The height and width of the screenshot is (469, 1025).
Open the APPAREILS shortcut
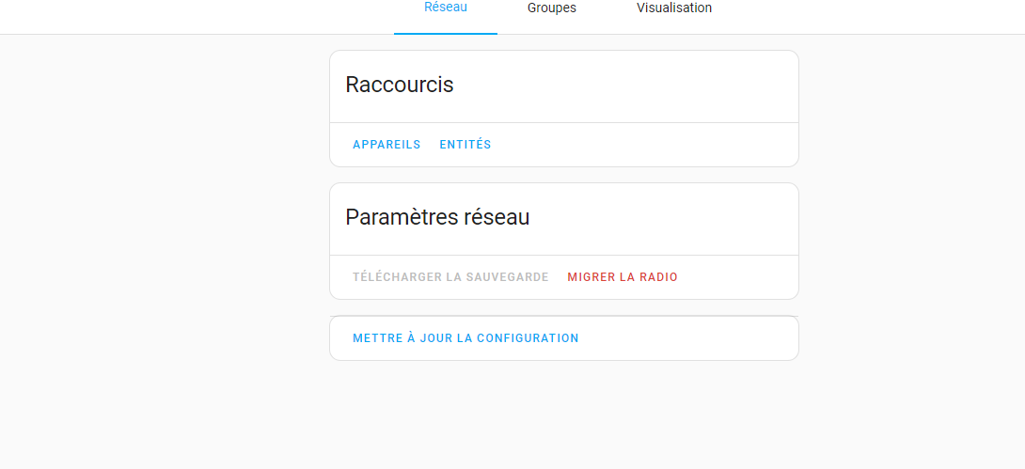[x=387, y=145]
